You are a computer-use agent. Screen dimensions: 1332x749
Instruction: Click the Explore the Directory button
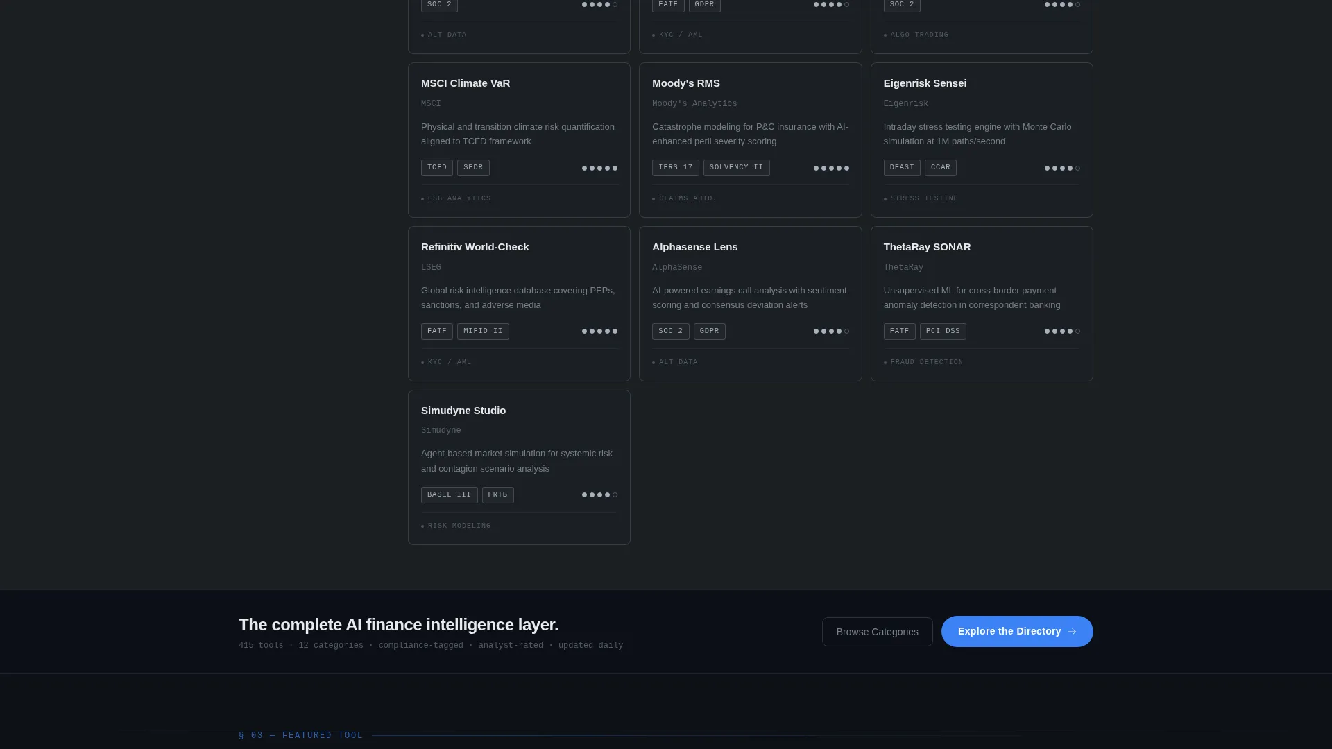1017,632
